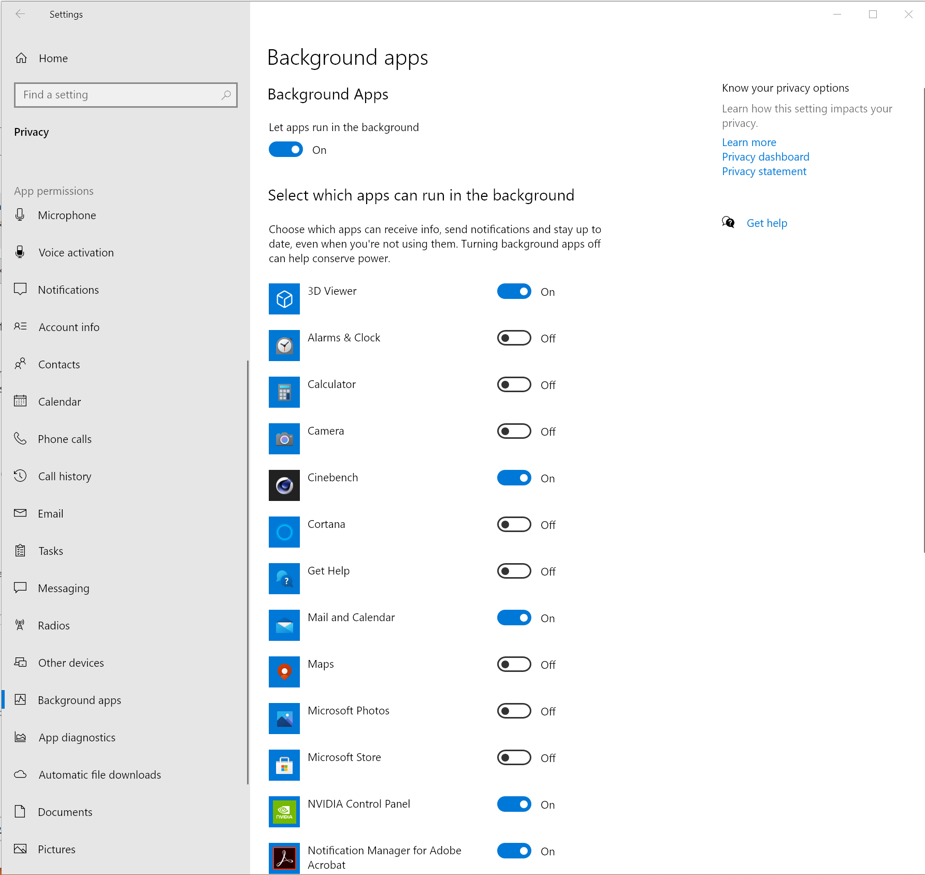
Task: Turn off Let apps run in background
Action: pyautogui.click(x=286, y=150)
